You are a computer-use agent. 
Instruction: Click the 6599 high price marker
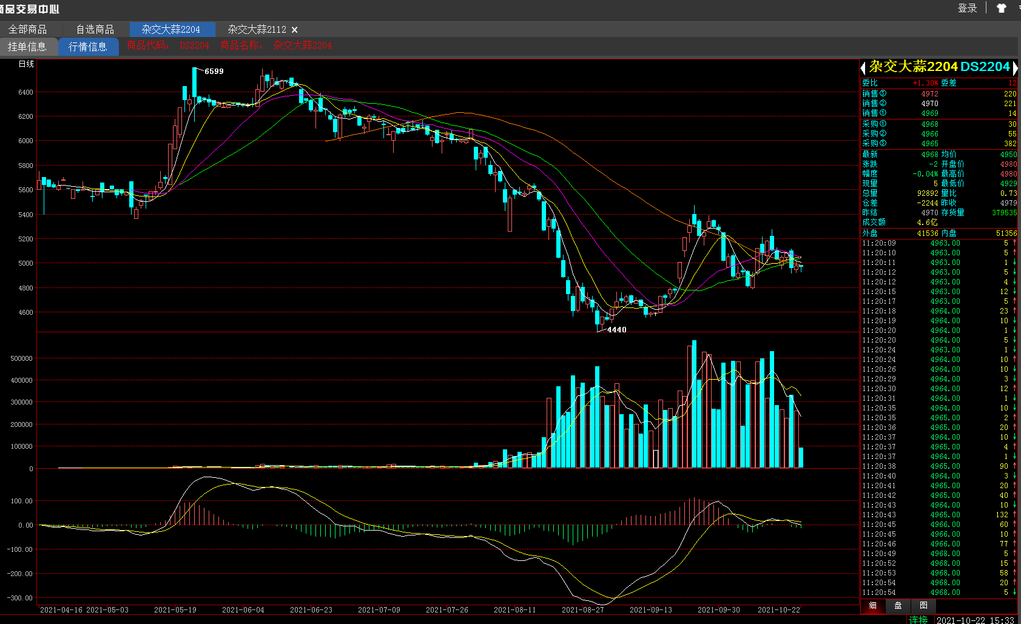tap(214, 72)
